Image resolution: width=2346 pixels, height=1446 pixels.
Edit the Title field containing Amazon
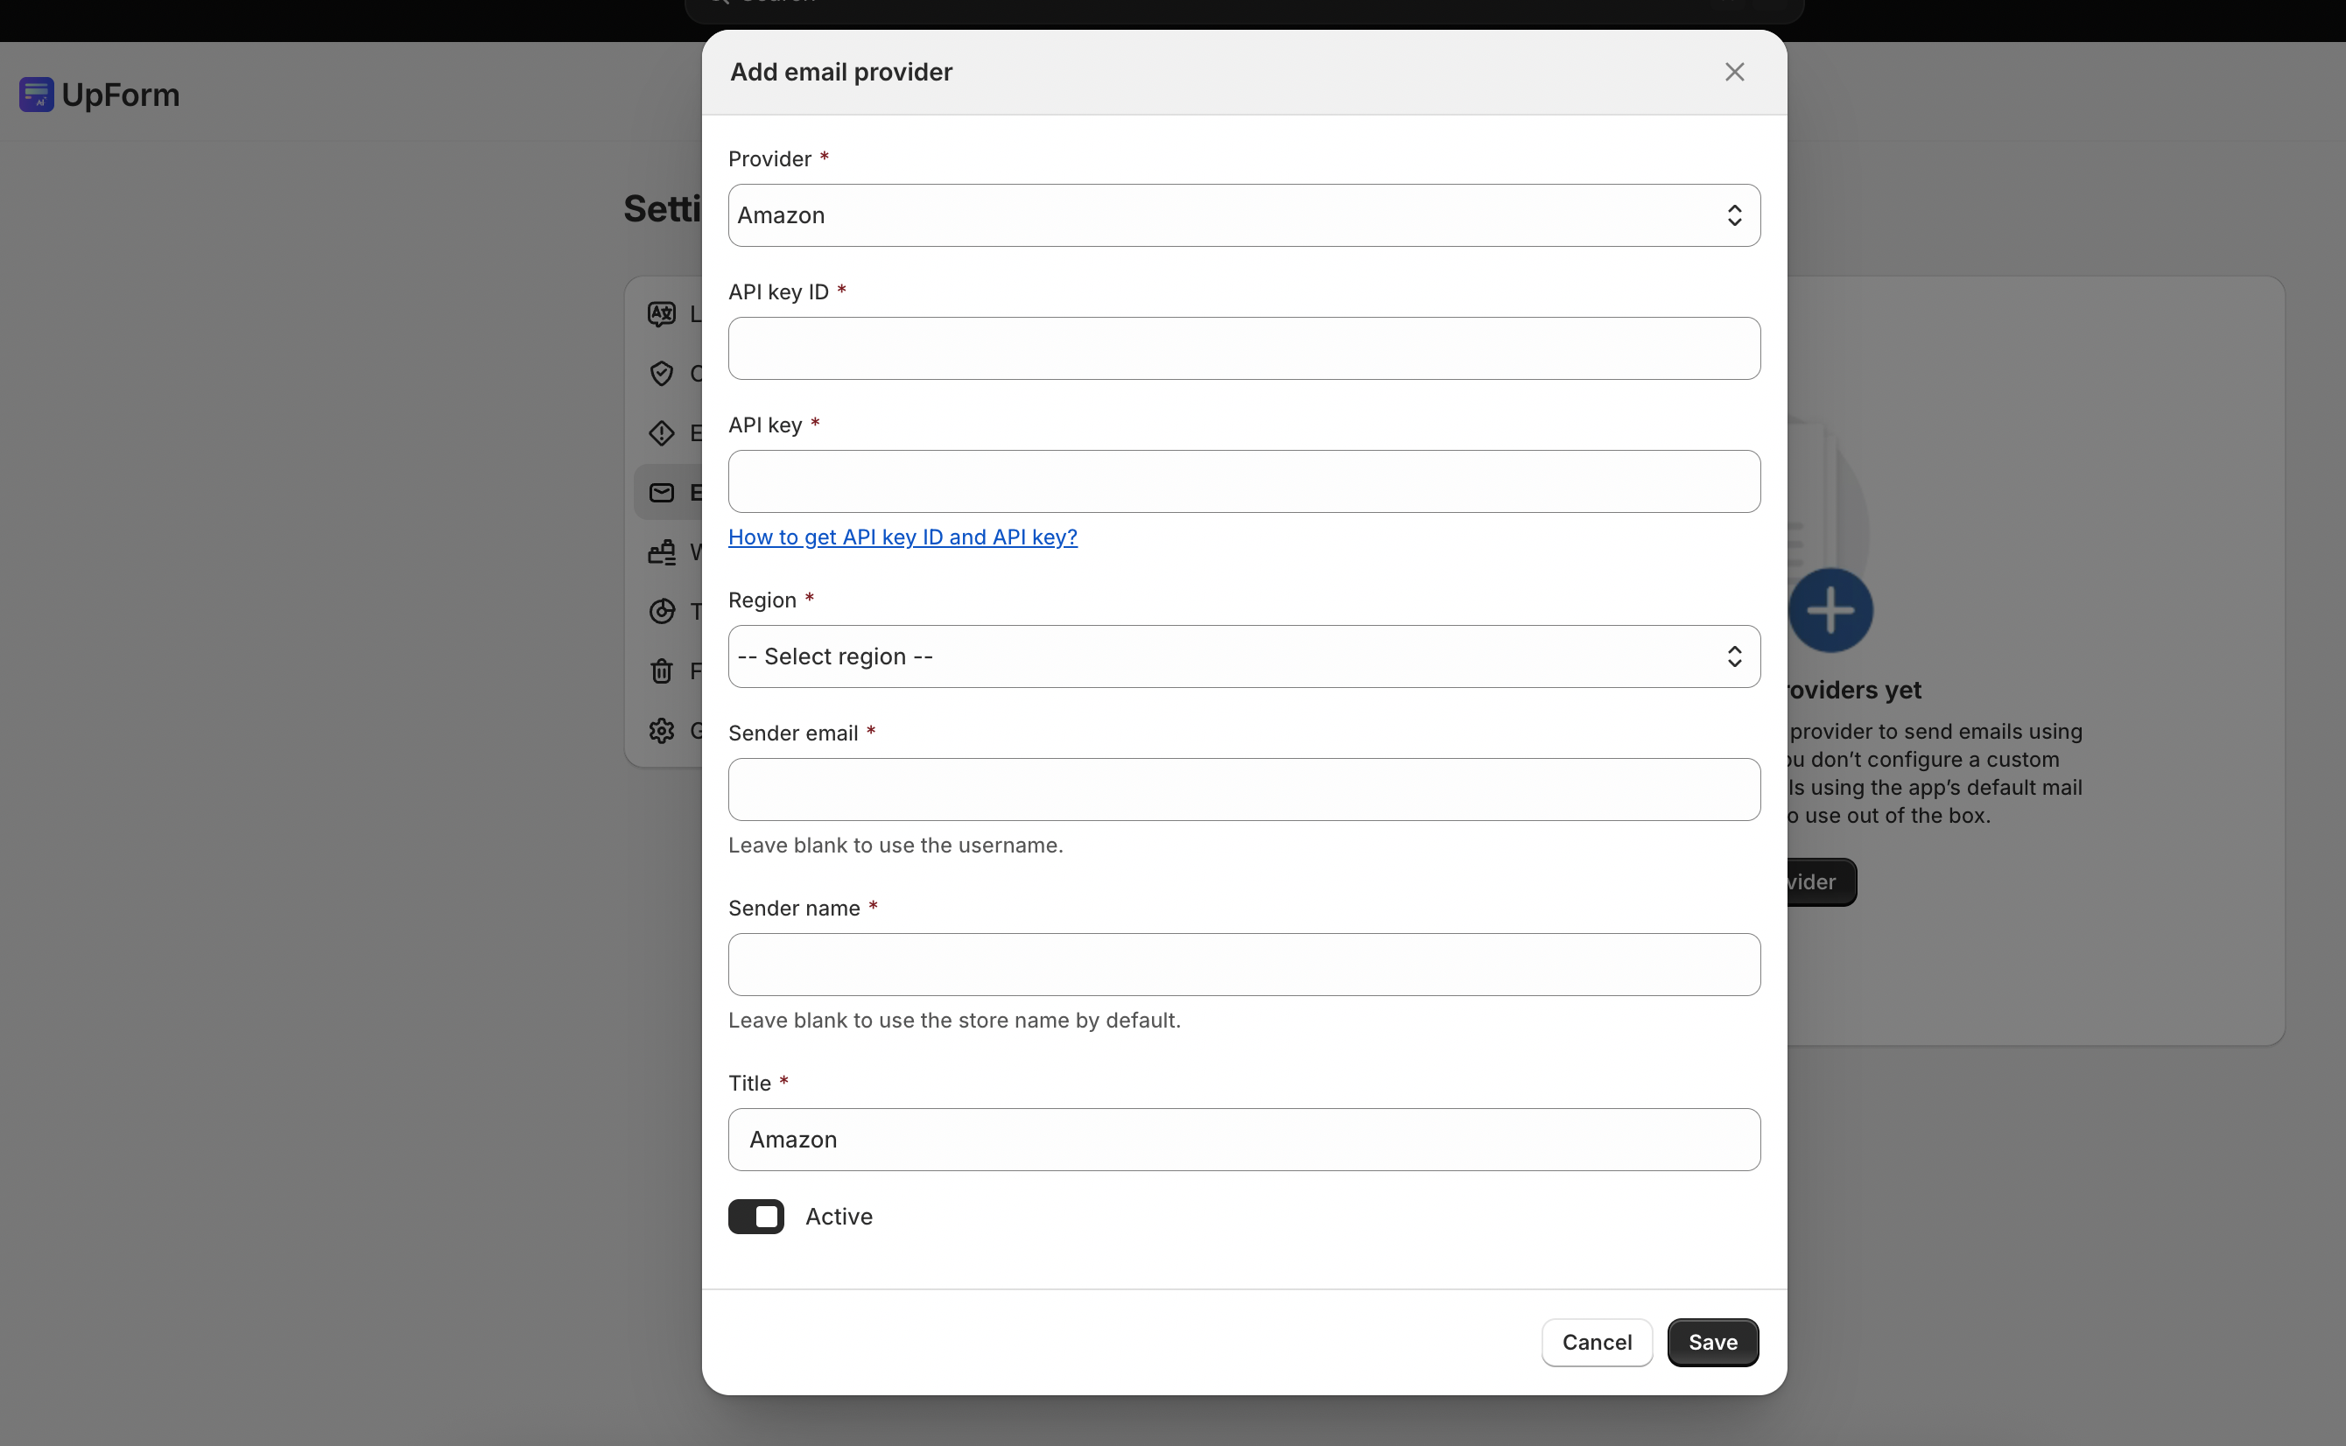[x=1243, y=1139]
